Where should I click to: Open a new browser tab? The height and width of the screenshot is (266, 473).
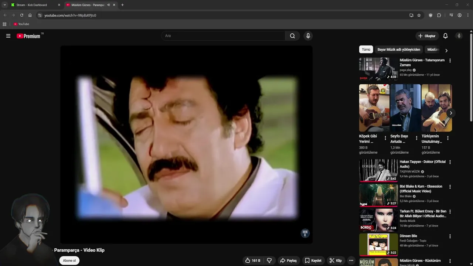122,5
